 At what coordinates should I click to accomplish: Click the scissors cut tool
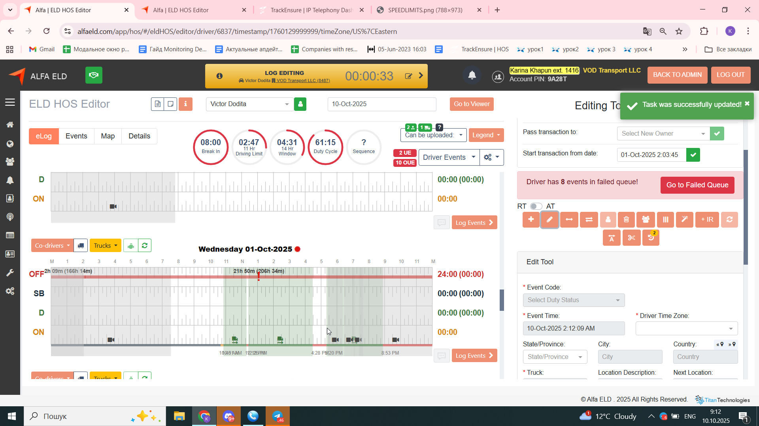(631, 238)
